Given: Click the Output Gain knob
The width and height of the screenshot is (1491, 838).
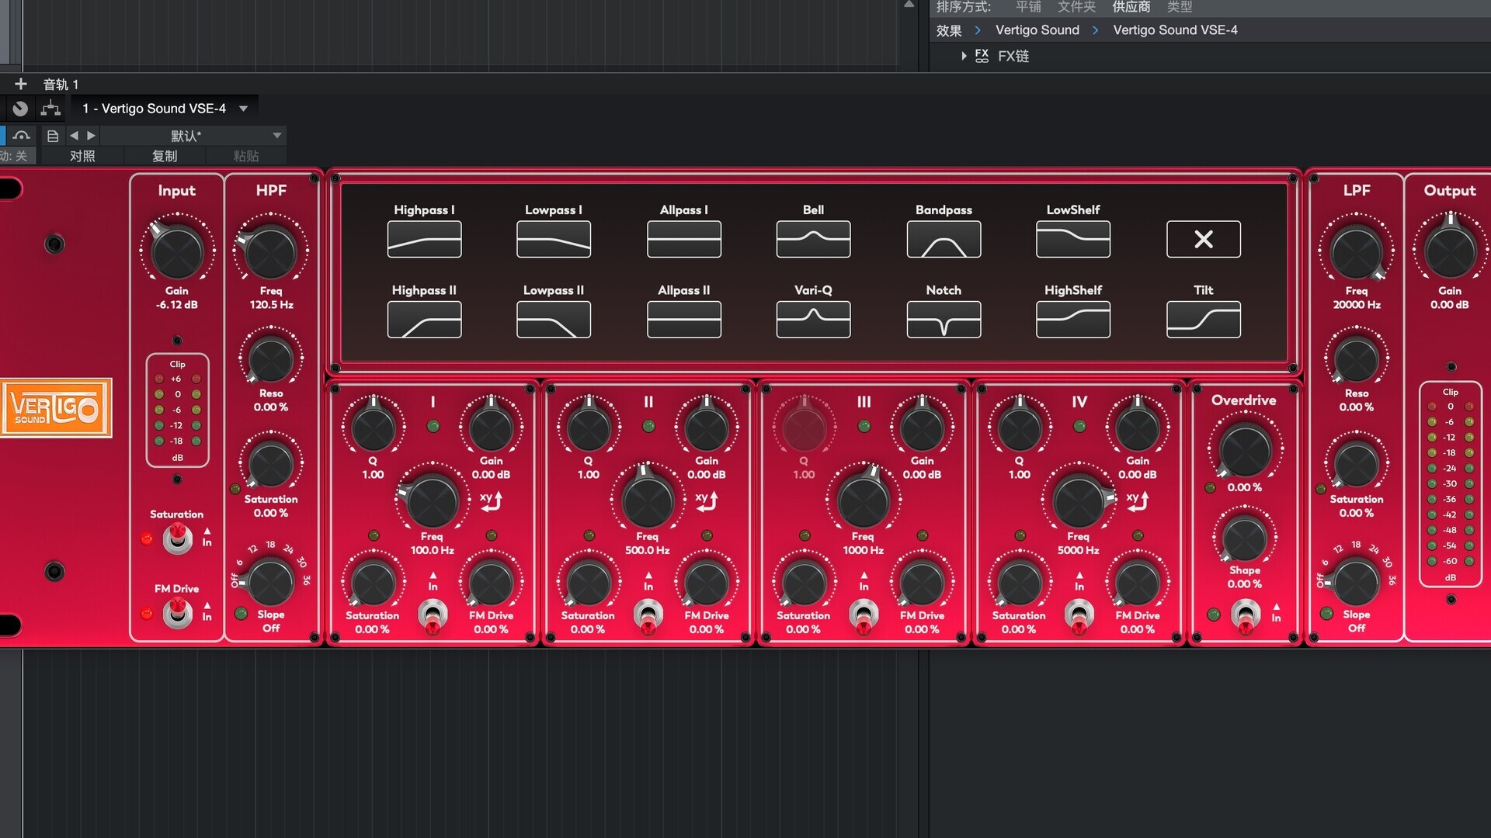Looking at the screenshot, I should (1450, 251).
